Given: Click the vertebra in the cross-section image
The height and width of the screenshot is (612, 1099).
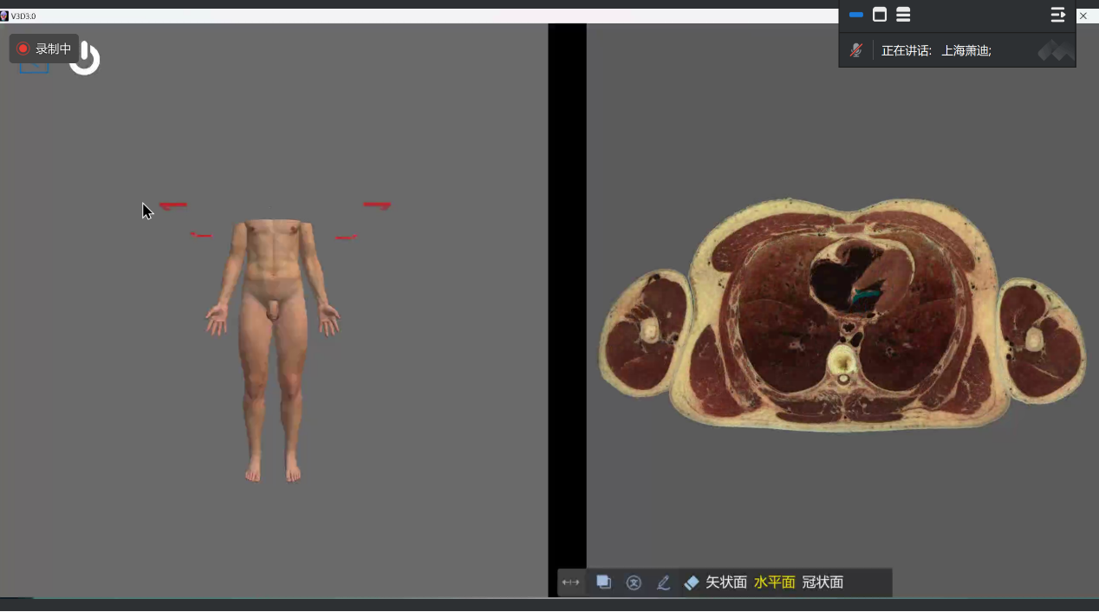Looking at the screenshot, I should coord(842,361).
